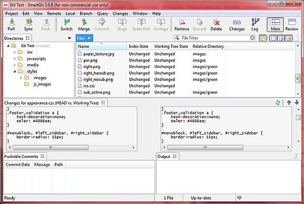304x204 pixels.
Task: Click the Push toolbar icon
Action: click(x=46, y=25)
